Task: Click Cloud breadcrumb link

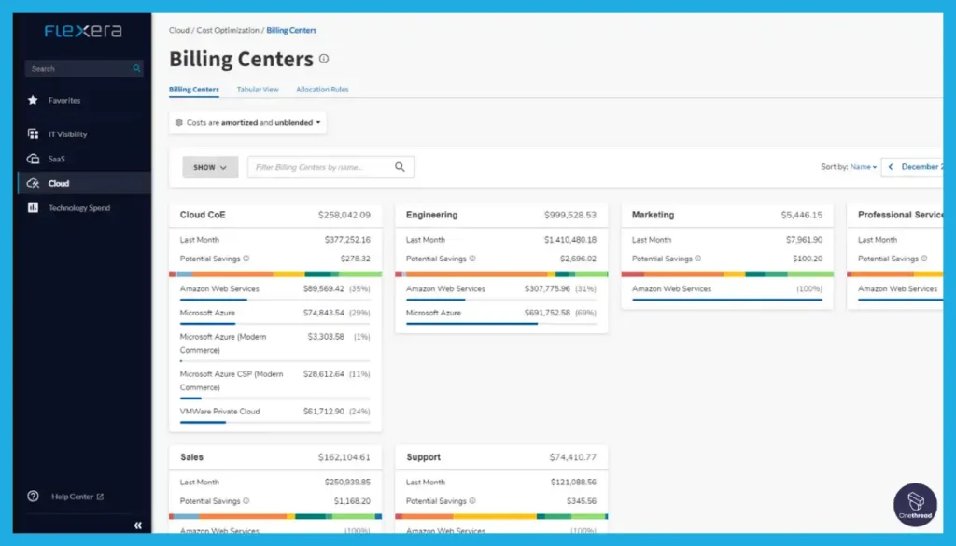Action: pos(179,30)
